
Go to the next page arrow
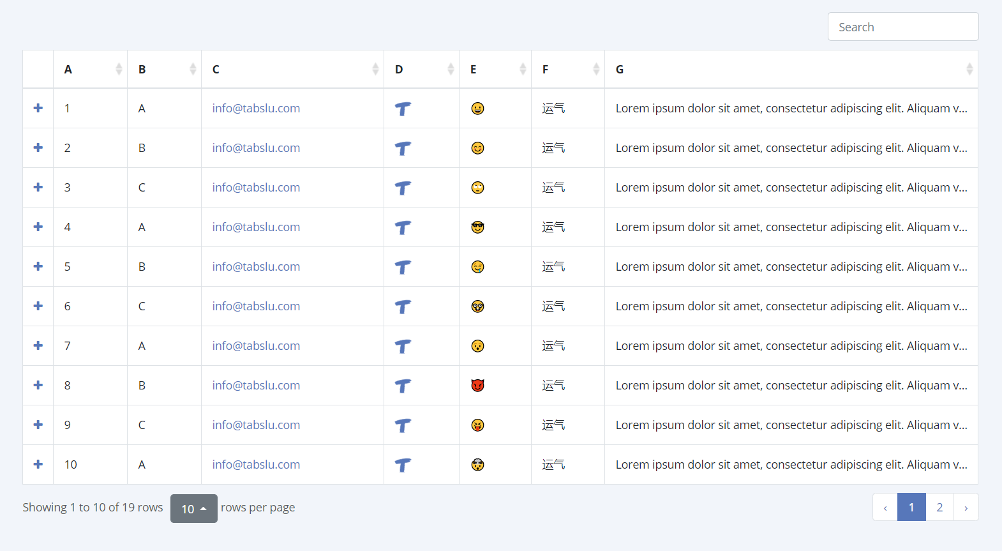point(966,507)
